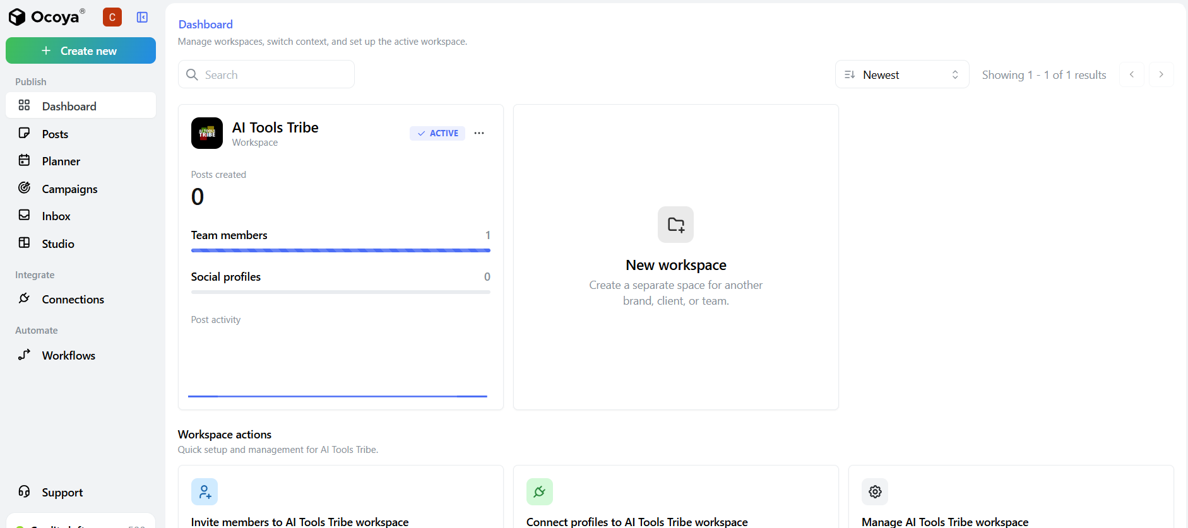Screen dimensions: 1188x528
Task: Click the Team members progress bar
Action: point(341,250)
